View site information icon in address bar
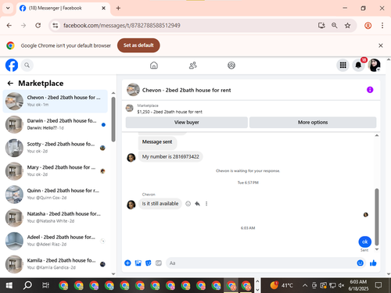 (56, 26)
